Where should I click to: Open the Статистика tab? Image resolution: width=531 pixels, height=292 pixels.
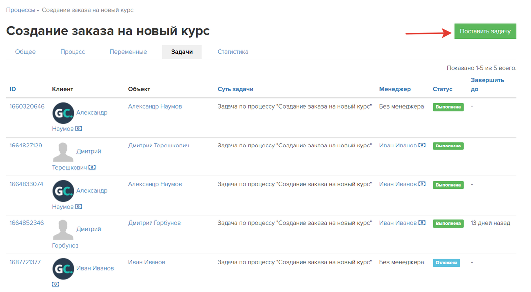coord(233,52)
